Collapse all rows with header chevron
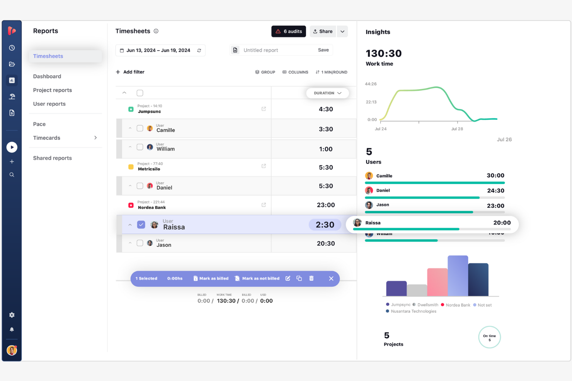Viewport: 572px width, 381px height. 124,93
